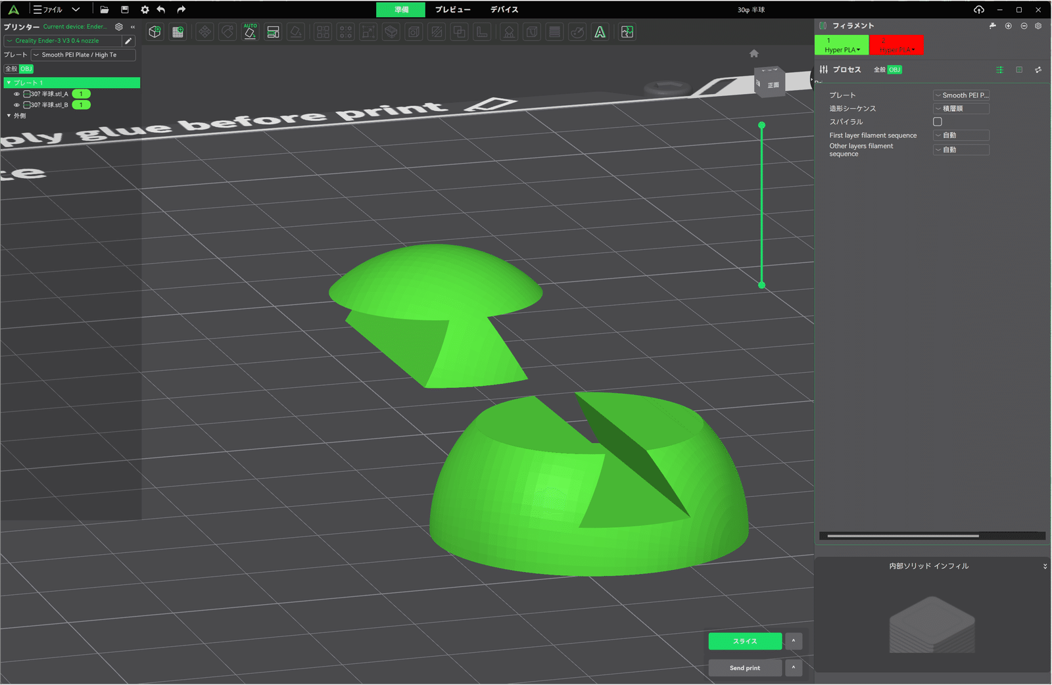Select the Scale tool with corner arrows
Viewport: 1052px width, 685px height.
tap(368, 32)
